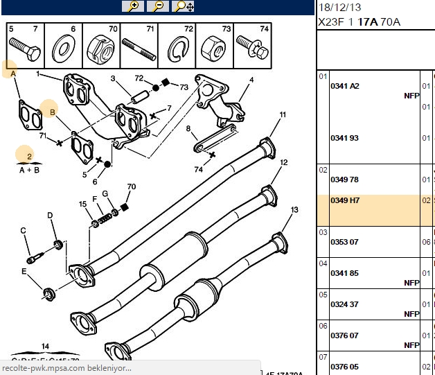Click row index 05 in parts table
Viewport: 435px width, 375px height.
[x=323, y=295]
